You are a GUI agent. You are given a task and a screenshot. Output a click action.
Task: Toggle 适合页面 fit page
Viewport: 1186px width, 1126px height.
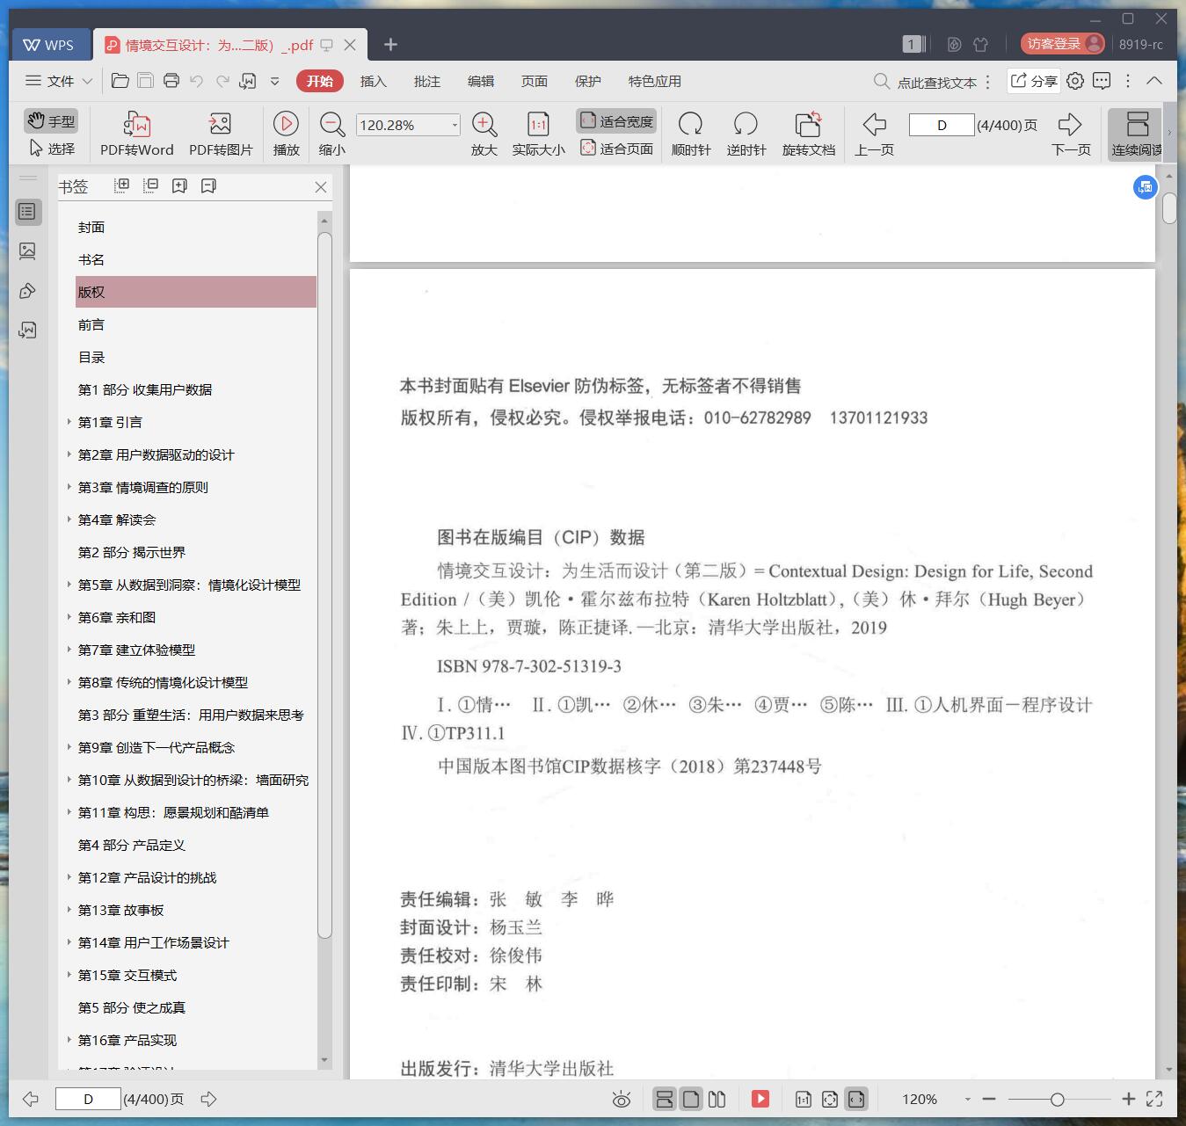[x=616, y=149]
